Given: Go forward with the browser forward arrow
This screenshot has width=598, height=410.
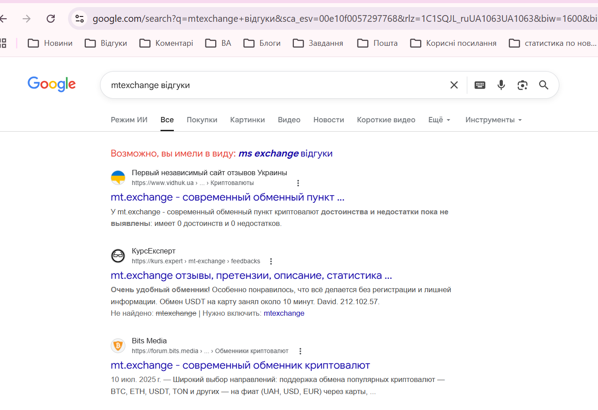Looking at the screenshot, I should (x=27, y=19).
